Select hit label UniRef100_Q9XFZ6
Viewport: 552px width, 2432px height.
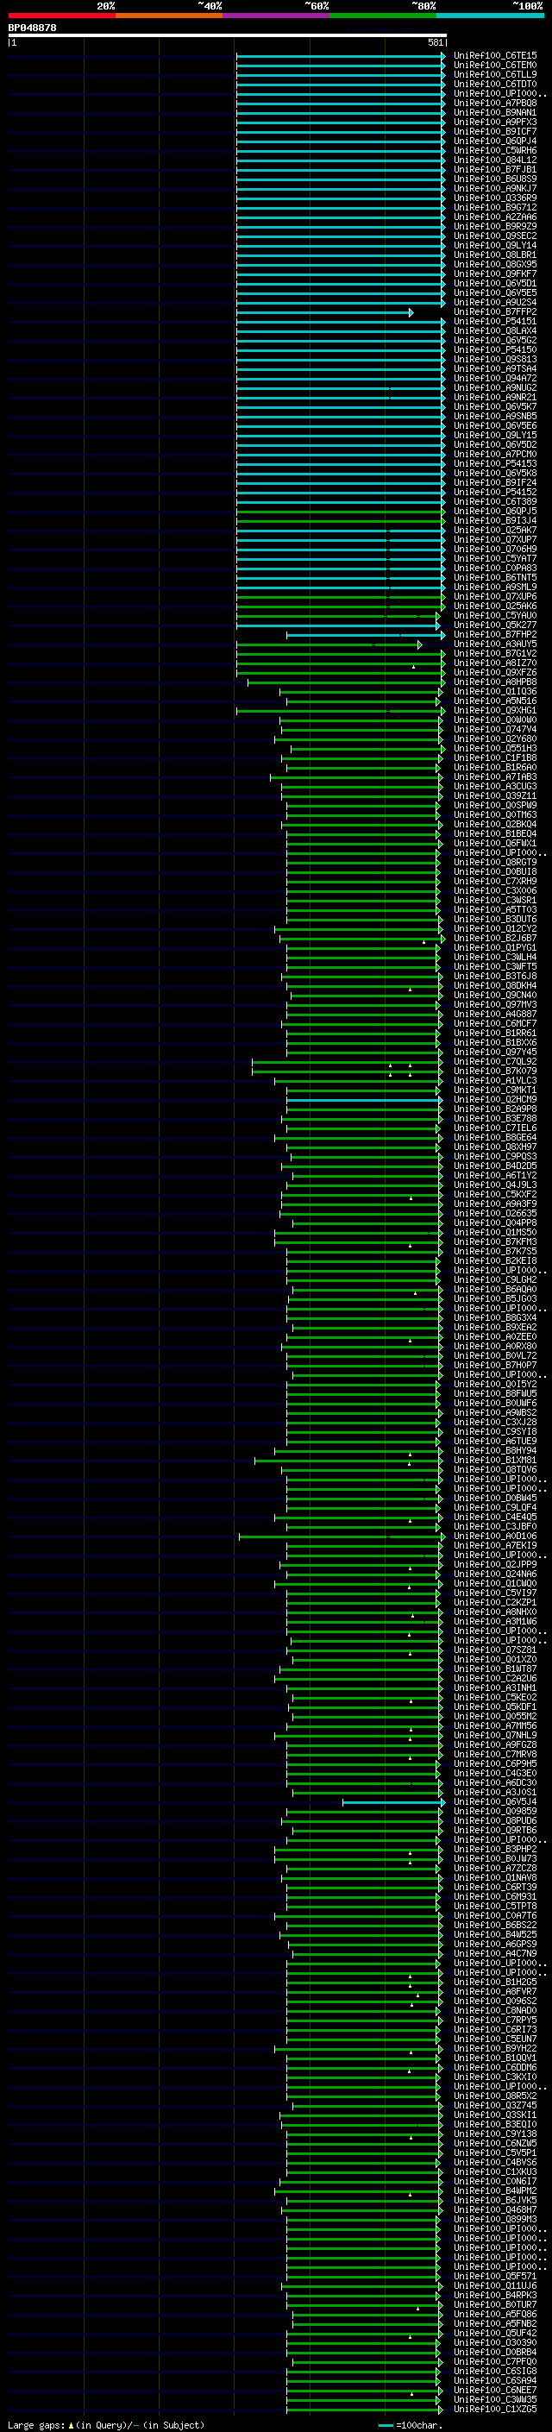click(x=495, y=672)
